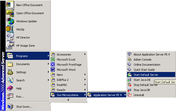
Task: Show more programs using the double chevron
Action: tap(68, 100)
